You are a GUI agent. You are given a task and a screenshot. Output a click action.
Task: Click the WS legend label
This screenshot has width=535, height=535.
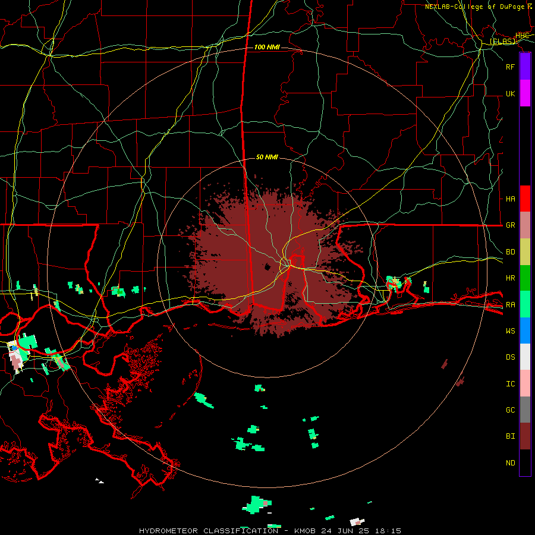tap(511, 331)
